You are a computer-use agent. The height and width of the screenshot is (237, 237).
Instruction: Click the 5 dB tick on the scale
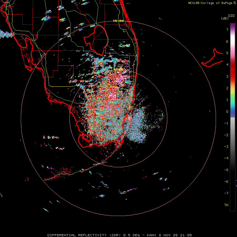tap(227, 53)
